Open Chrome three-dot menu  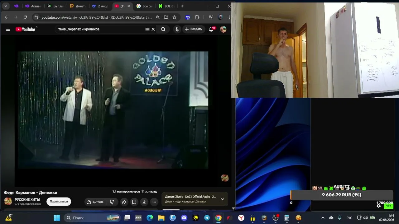pyautogui.click(x=229, y=17)
